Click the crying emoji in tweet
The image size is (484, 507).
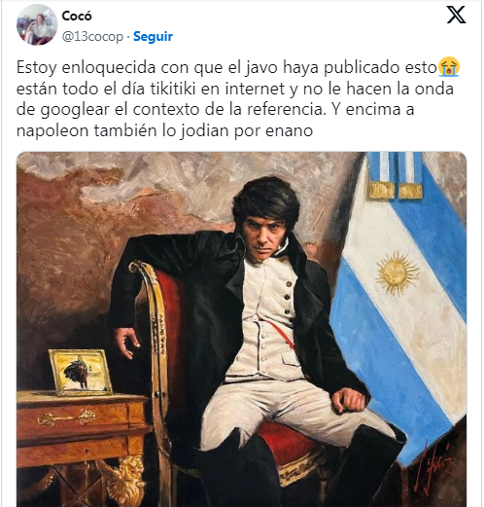click(449, 67)
